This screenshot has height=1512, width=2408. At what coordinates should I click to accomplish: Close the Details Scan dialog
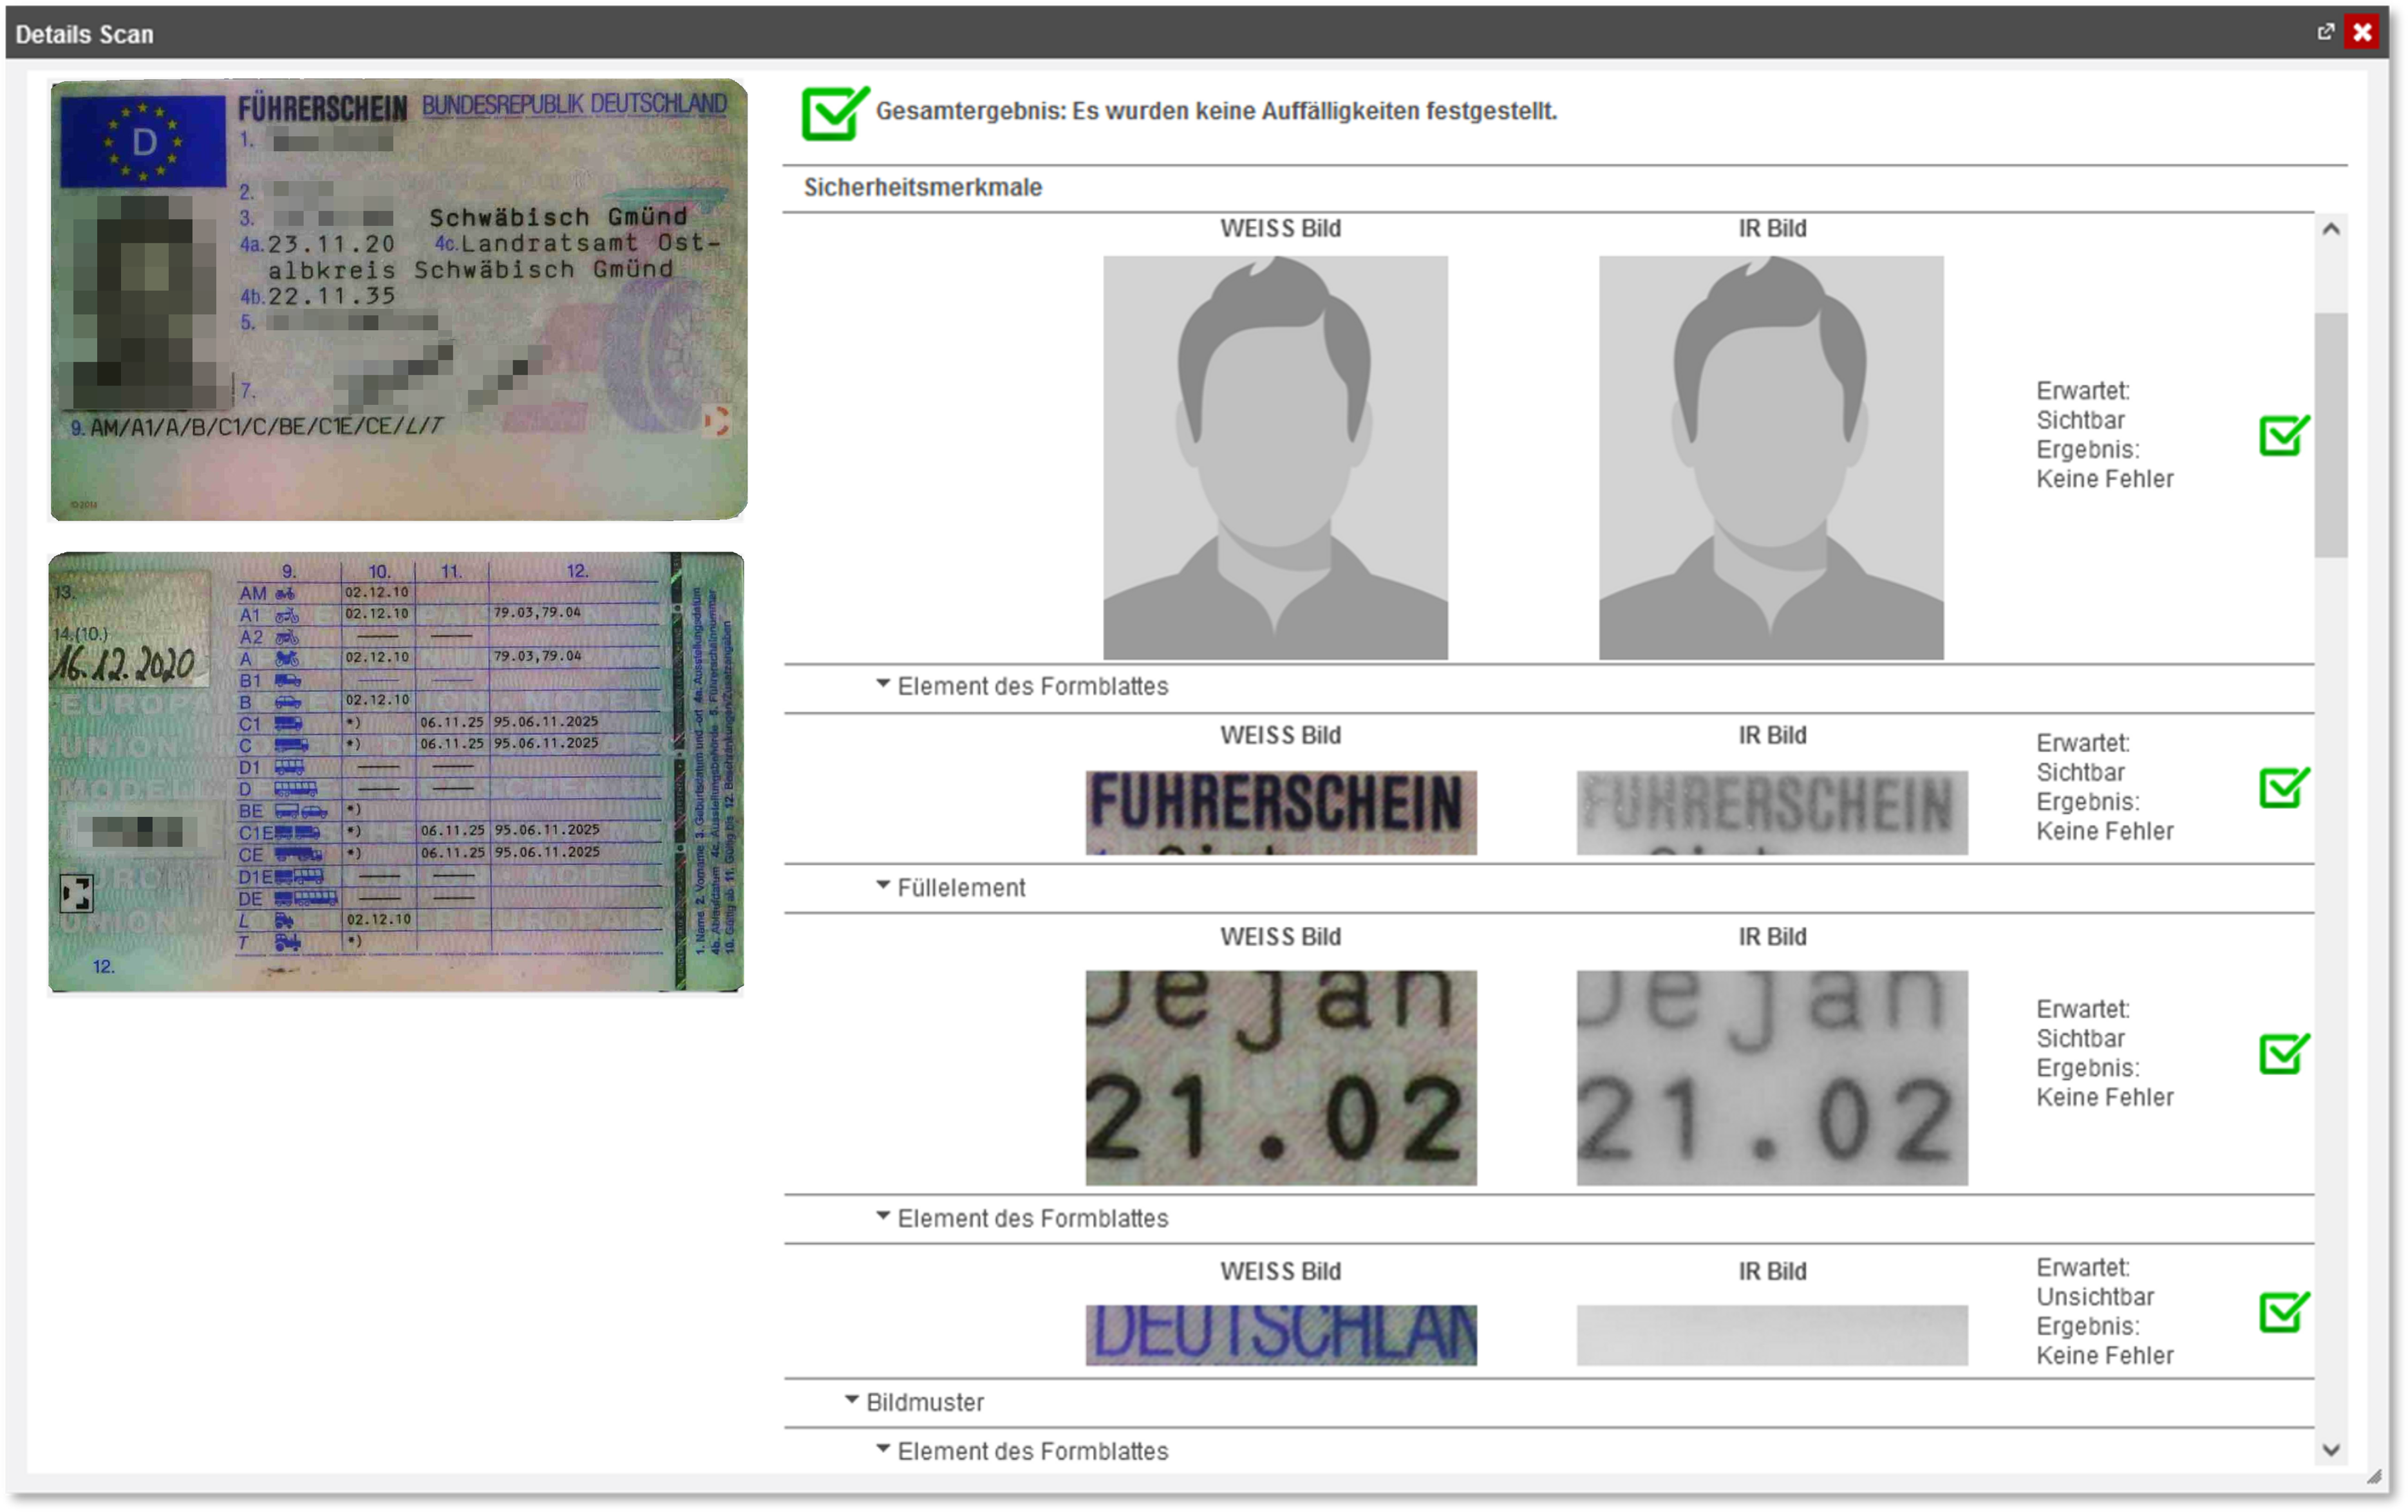[2362, 32]
